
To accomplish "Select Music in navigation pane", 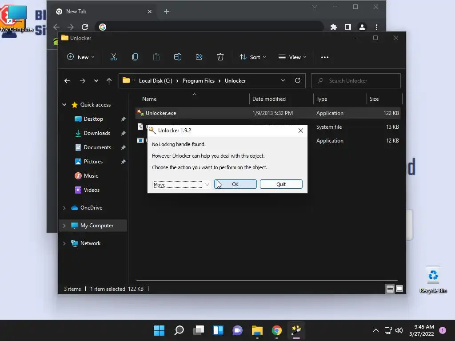I will point(91,176).
